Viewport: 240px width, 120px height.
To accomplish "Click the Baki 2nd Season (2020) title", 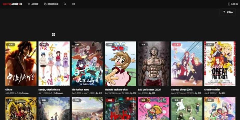I will (x=150, y=90).
